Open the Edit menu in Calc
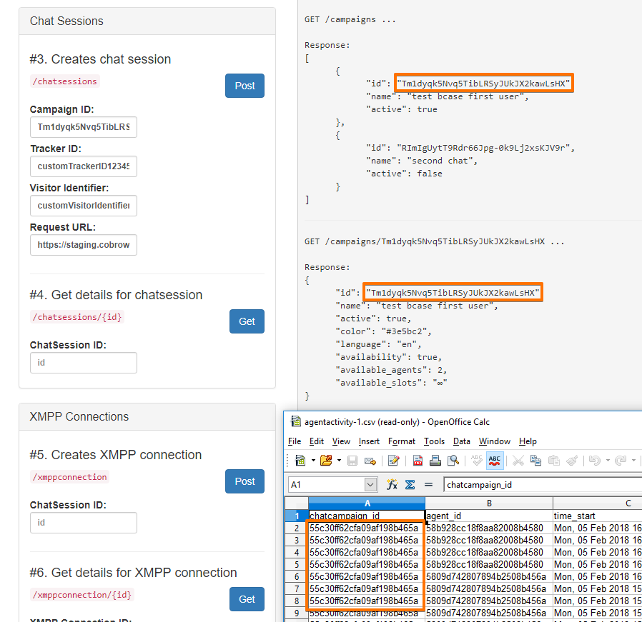 [x=317, y=441]
